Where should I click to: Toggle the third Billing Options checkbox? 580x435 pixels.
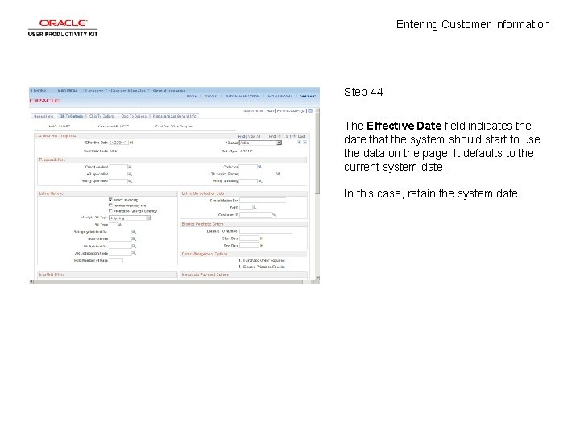(110, 210)
